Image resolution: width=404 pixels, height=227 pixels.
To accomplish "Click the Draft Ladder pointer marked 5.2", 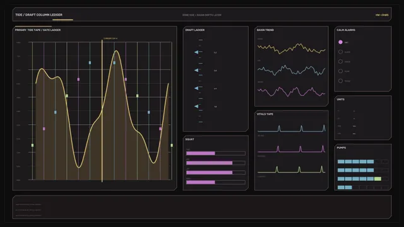I will pos(196,52).
